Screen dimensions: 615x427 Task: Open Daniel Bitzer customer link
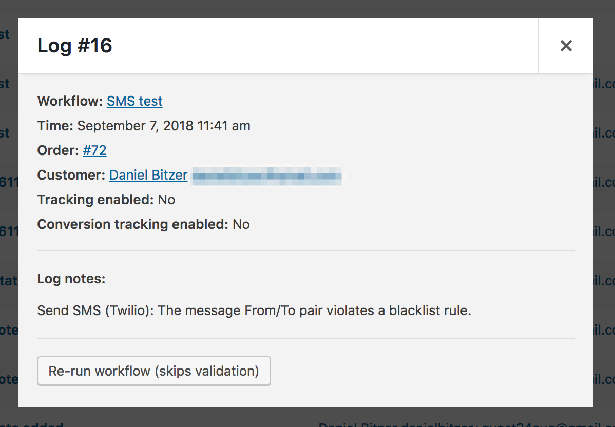pos(148,175)
